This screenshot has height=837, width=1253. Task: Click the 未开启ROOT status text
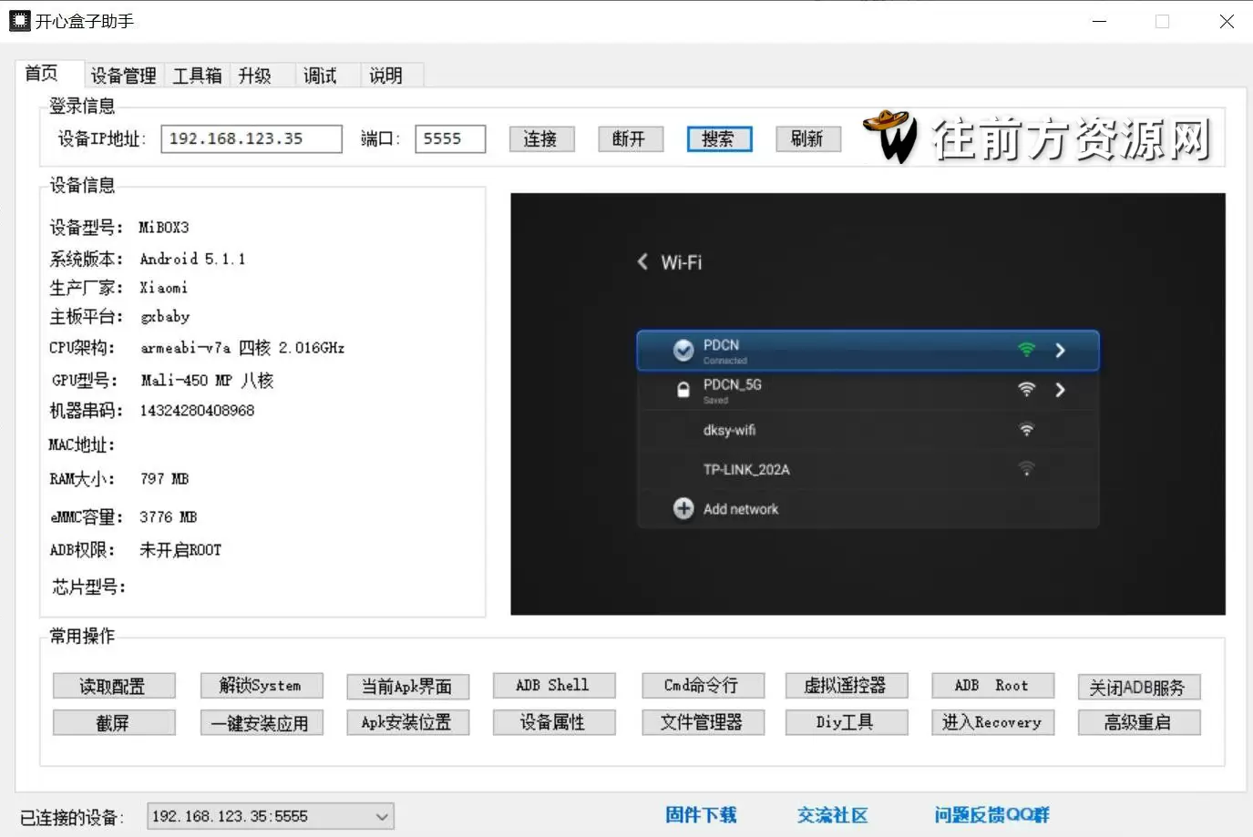pyautogui.click(x=180, y=550)
